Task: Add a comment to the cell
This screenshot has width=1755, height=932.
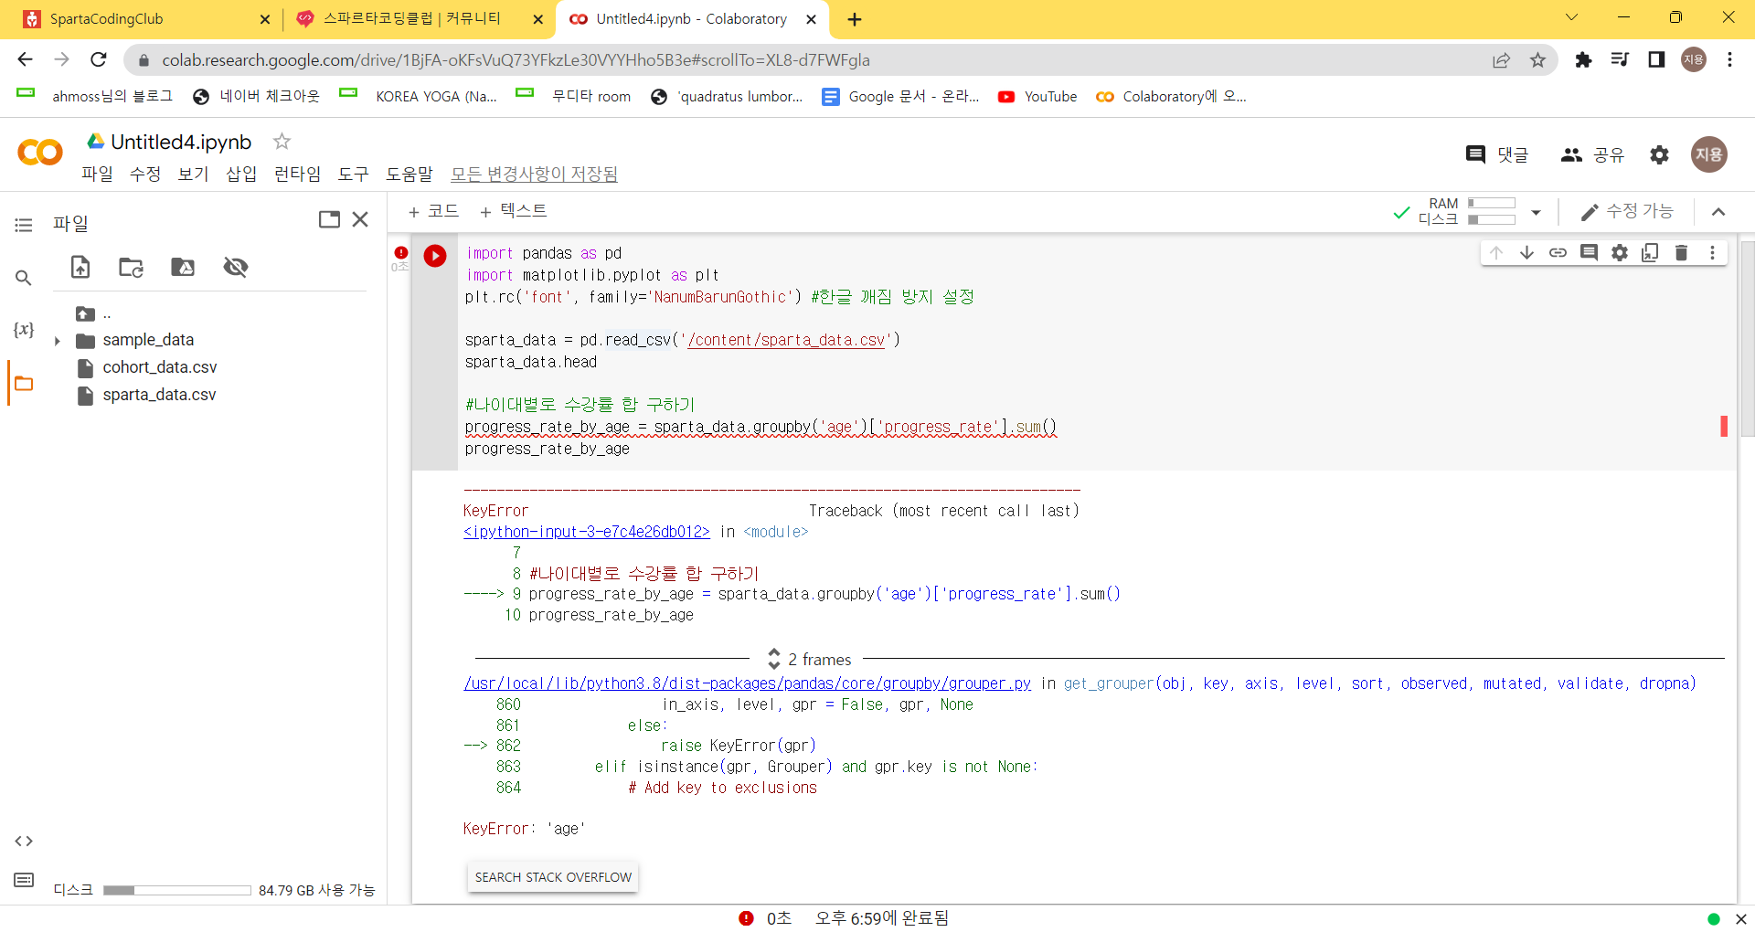Action: point(1589,253)
